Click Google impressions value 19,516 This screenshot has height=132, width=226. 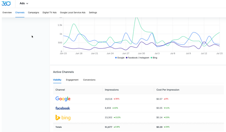tap(108, 99)
